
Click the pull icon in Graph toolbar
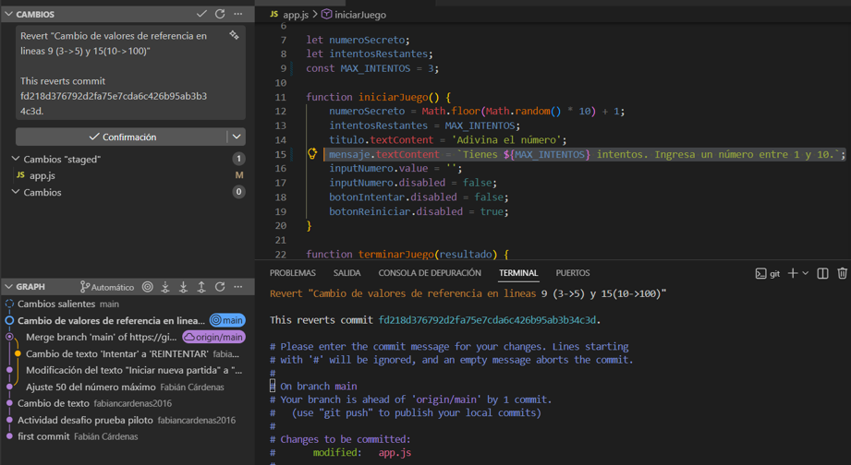pyautogui.click(x=184, y=287)
